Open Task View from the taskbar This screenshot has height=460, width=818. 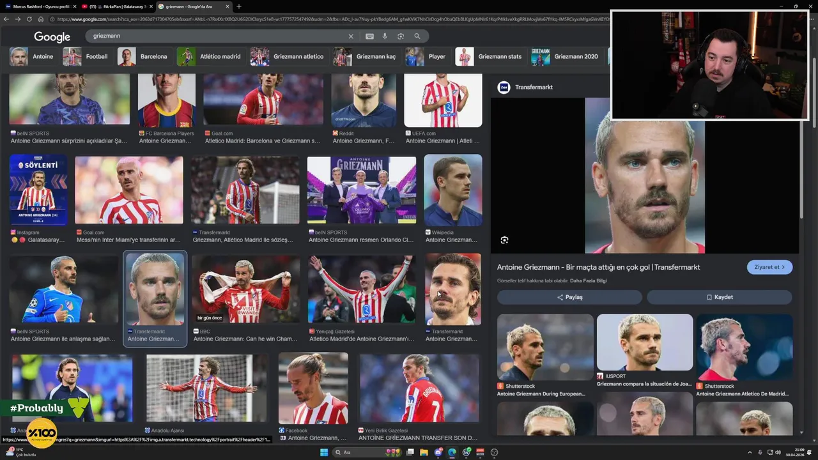point(410,452)
